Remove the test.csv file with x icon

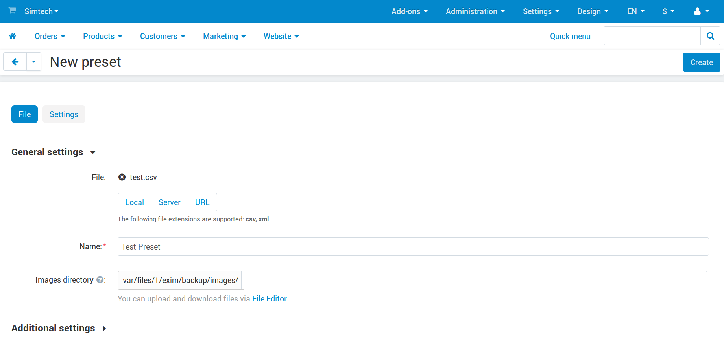[x=122, y=177]
